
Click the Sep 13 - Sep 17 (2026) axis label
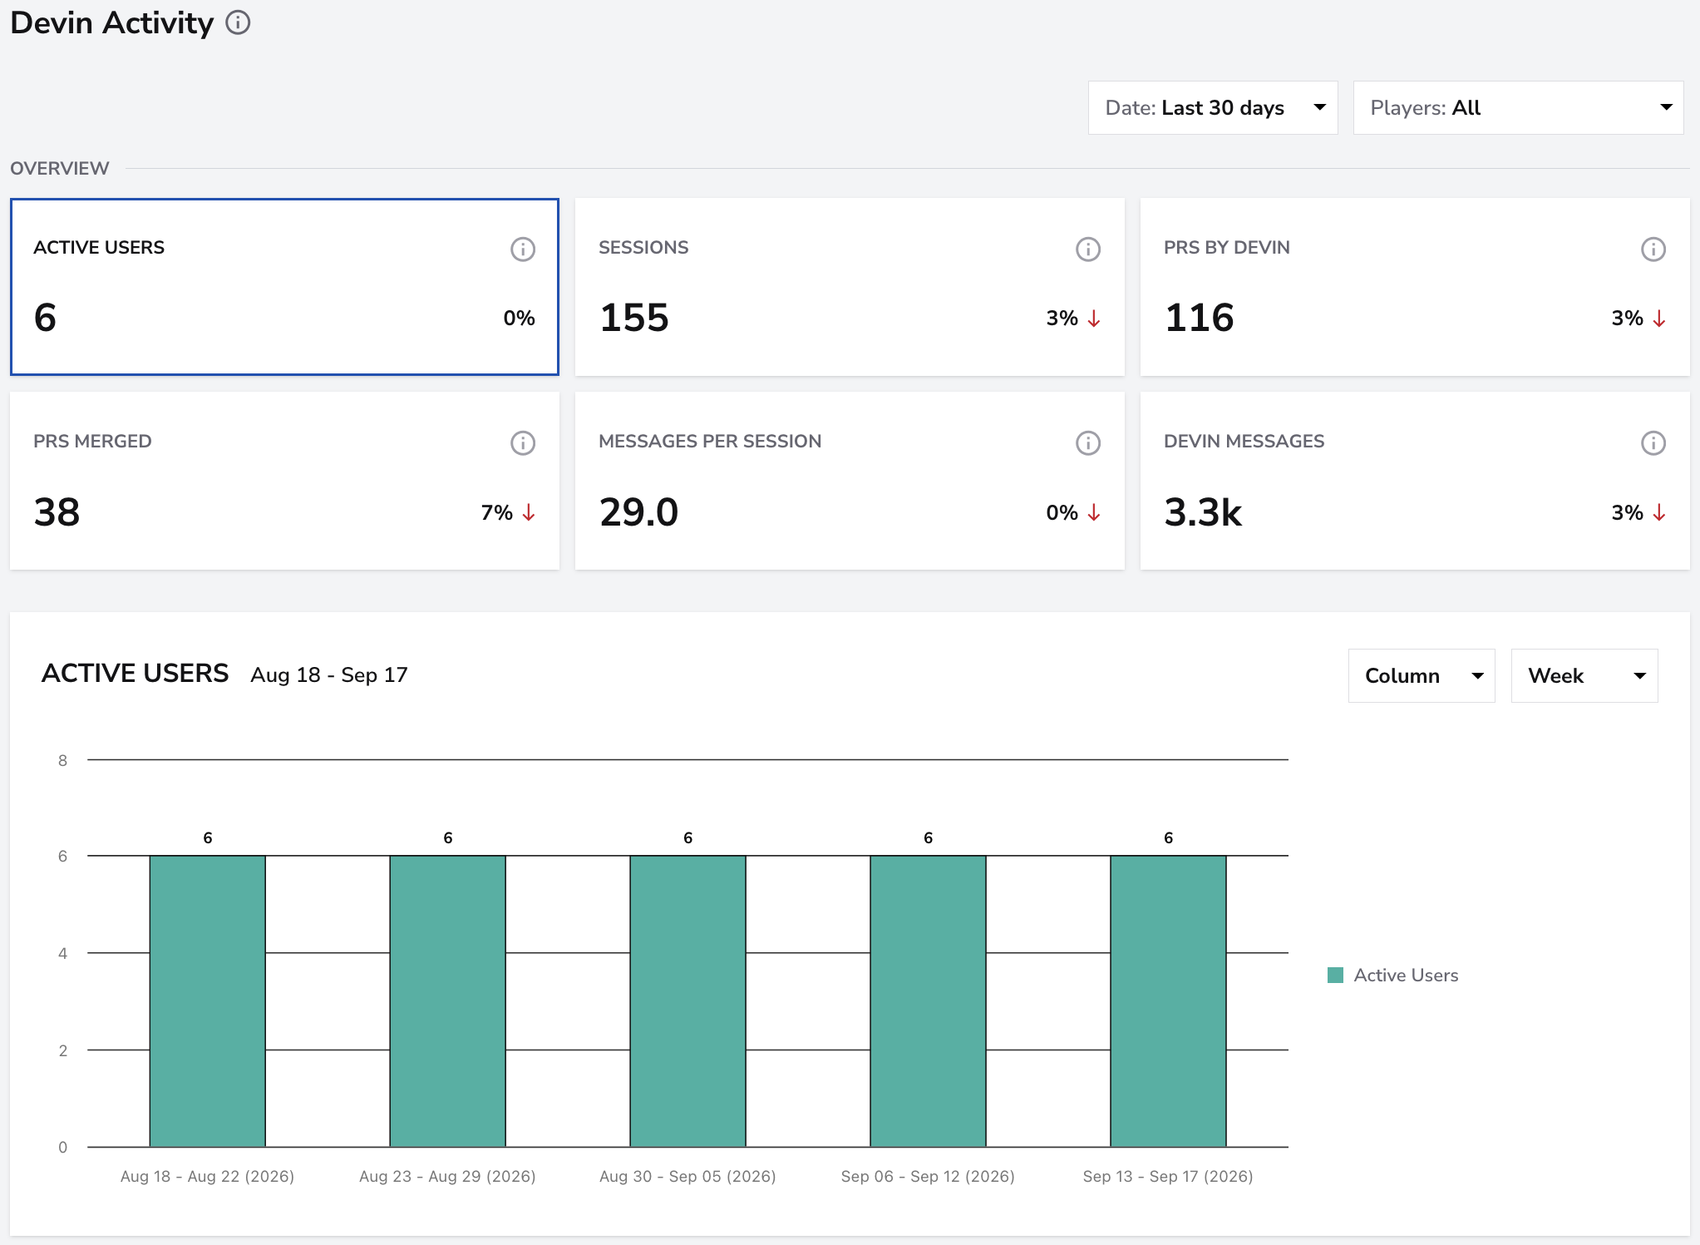coord(1168,1176)
